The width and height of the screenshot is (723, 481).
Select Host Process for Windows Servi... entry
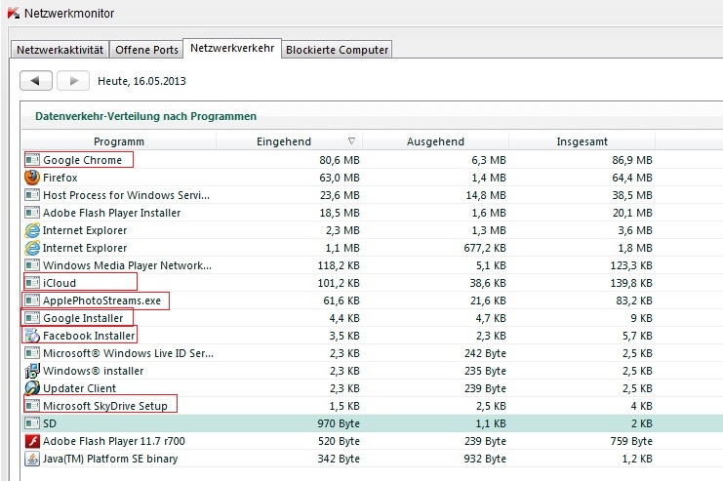[x=126, y=195]
